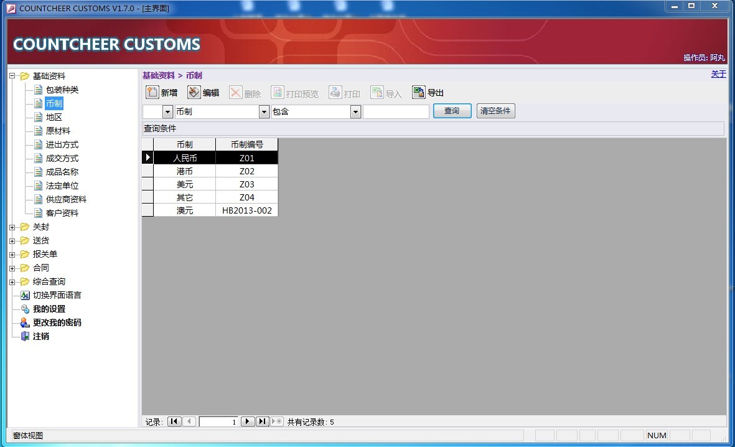Image resolution: width=735 pixels, height=447 pixels.
Task: Expand the 报关单 tree node
Action: tap(12, 255)
